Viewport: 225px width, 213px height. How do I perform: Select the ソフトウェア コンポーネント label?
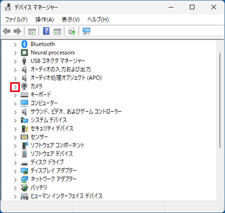[58, 146]
